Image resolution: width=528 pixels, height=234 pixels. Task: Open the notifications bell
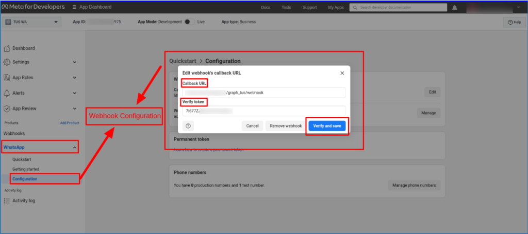[454, 7]
